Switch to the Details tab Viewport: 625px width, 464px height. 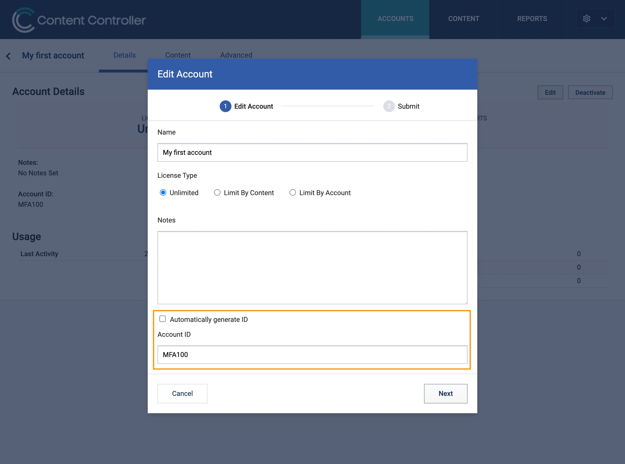pos(125,55)
